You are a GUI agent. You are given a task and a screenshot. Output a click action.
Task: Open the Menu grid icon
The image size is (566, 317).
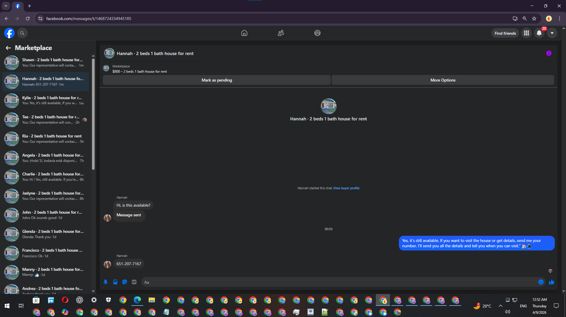(526, 33)
